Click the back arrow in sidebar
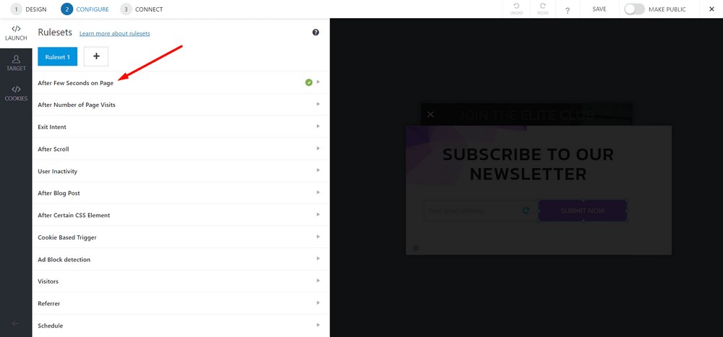Screen dimensions: 723x337 coord(15,323)
